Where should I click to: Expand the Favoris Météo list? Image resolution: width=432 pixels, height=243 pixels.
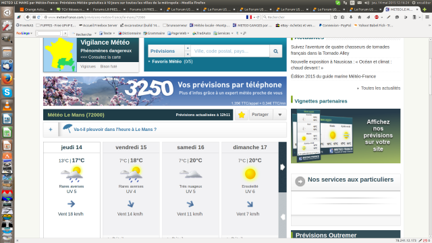point(170,61)
